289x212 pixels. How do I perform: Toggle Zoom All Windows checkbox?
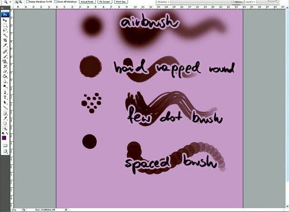[x=56, y=2]
